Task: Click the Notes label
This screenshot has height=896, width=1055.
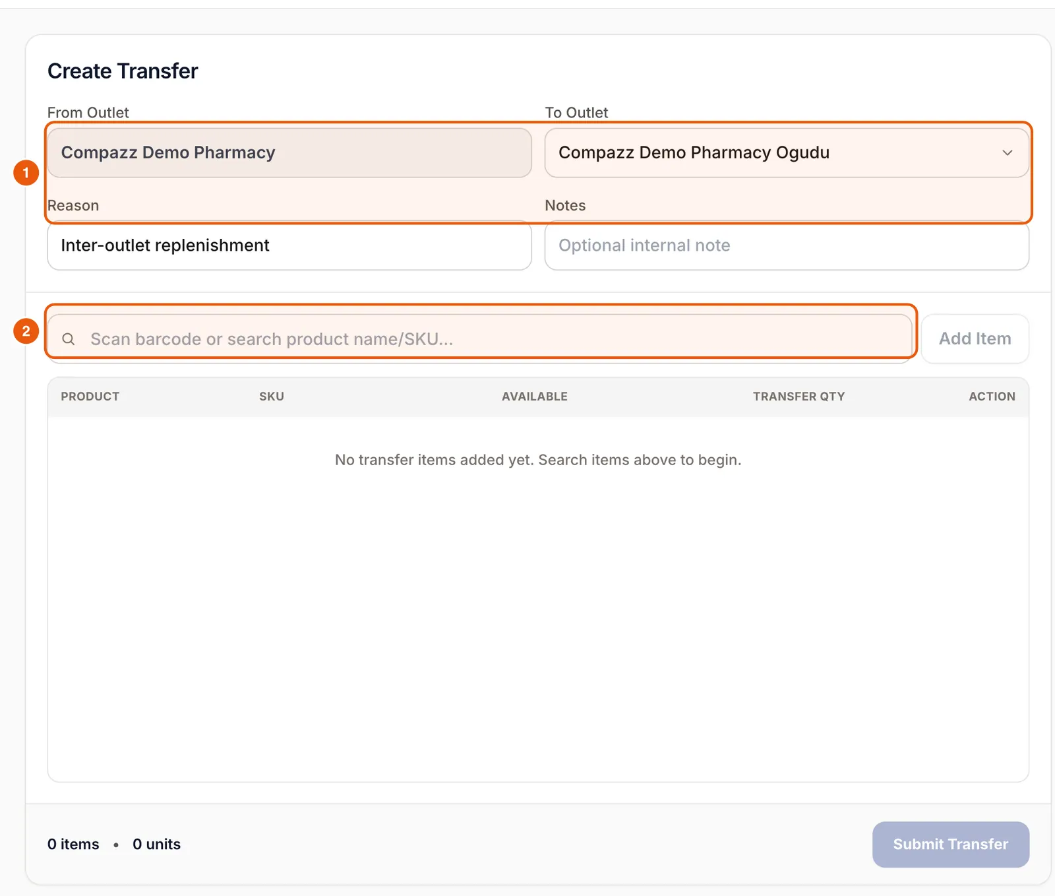Action: click(x=565, y=205)
